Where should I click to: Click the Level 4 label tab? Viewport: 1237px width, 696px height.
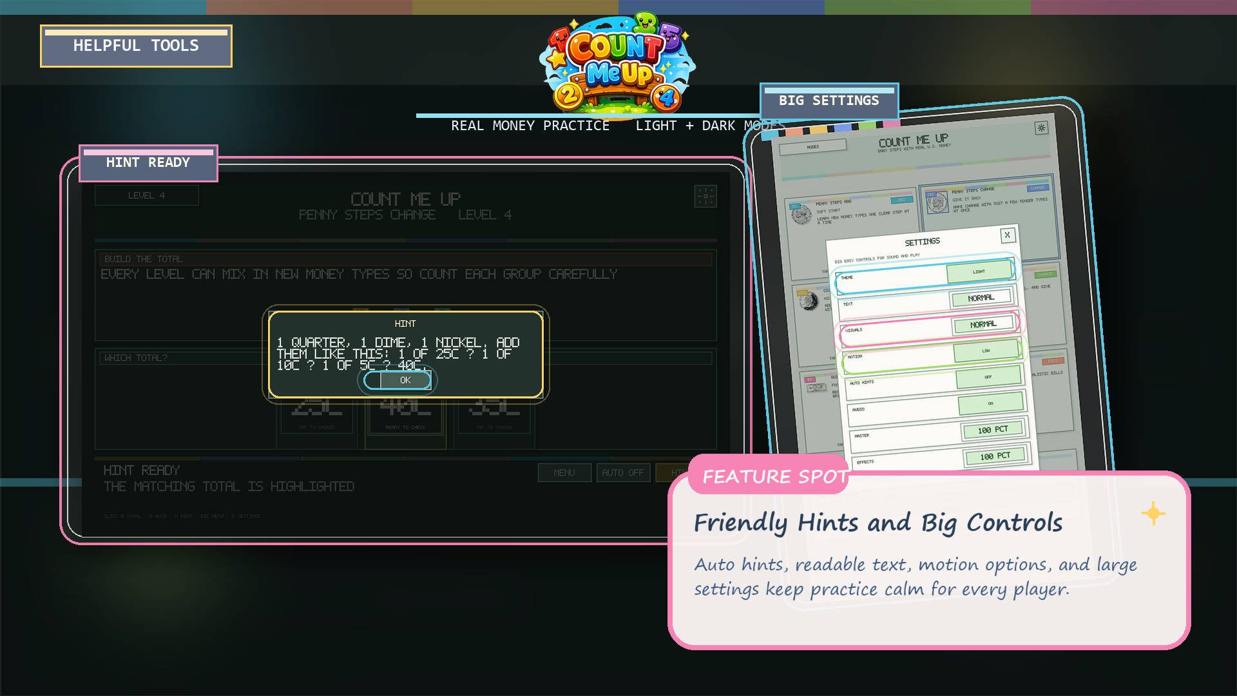click(x=146, y=195)
